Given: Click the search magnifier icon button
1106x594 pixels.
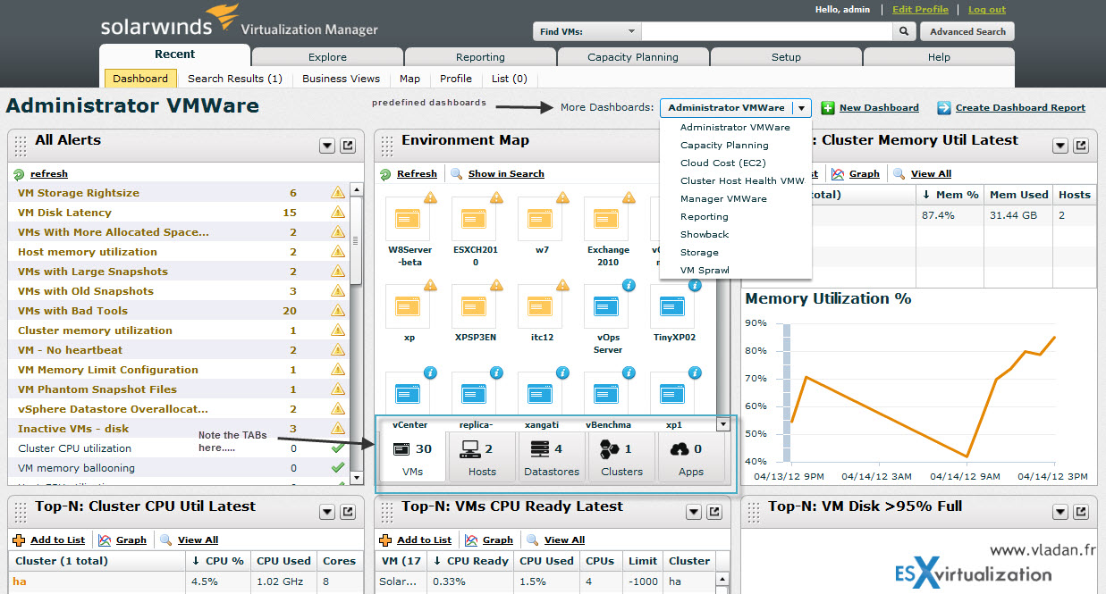Looking at the screenshot, I should pyautogui.click(x=905, y=31).
